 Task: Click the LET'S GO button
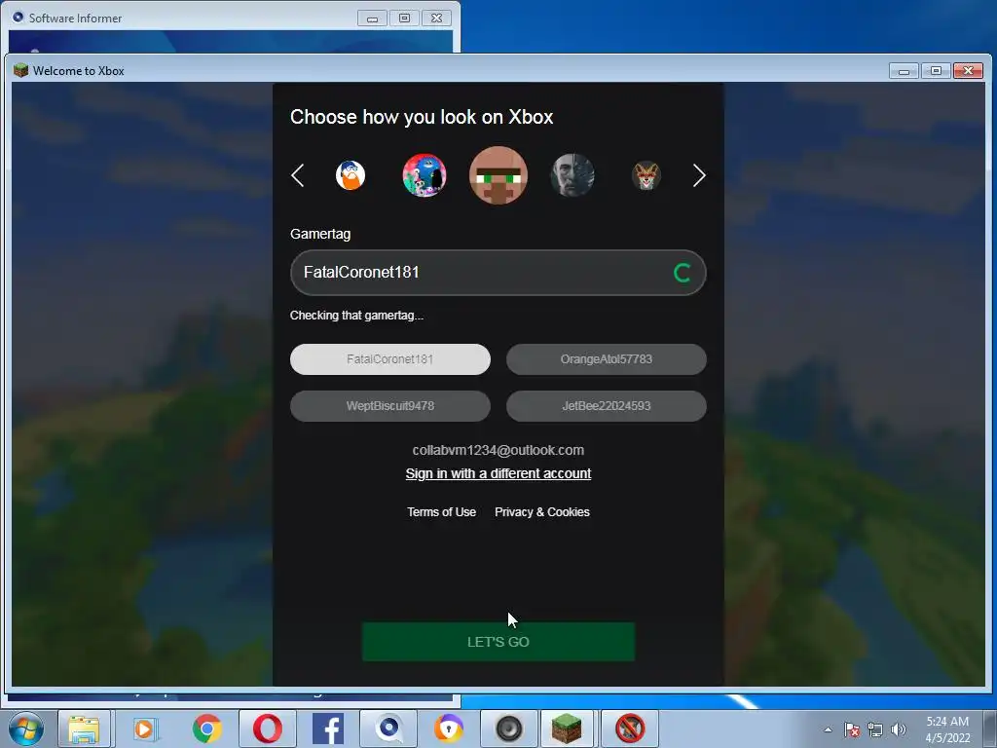click(498, 642)
